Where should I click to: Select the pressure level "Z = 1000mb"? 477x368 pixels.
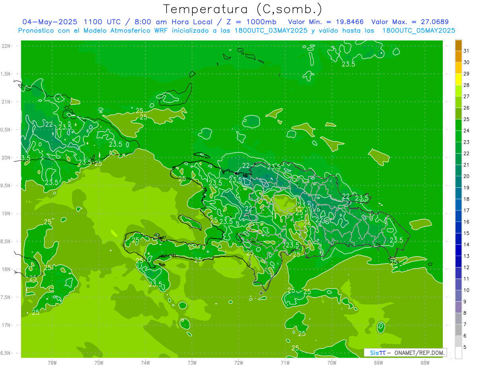click(x=250, y=21)
